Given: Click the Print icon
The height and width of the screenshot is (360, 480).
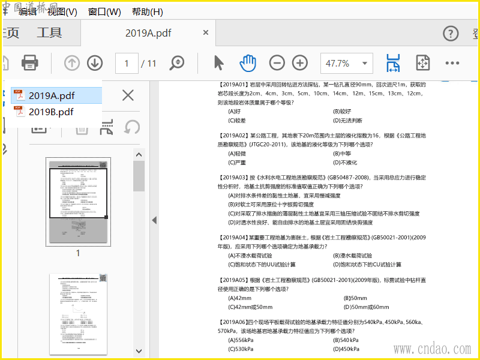Looking at the screenshot, I should tap(29, 63).
